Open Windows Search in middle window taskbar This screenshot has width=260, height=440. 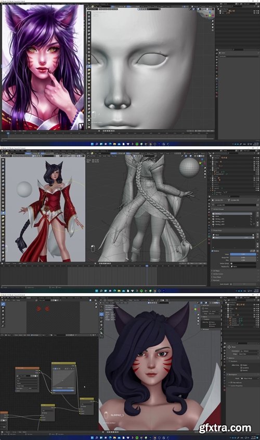101,291
